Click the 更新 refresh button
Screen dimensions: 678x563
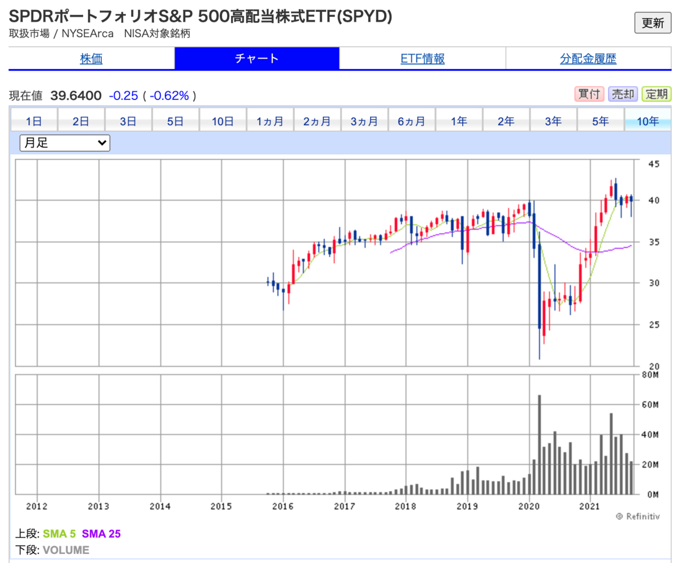tap(653, 23)
